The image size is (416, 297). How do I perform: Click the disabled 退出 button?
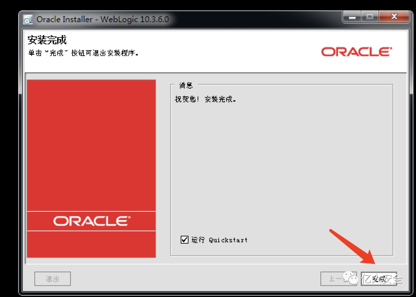[52, 278]
